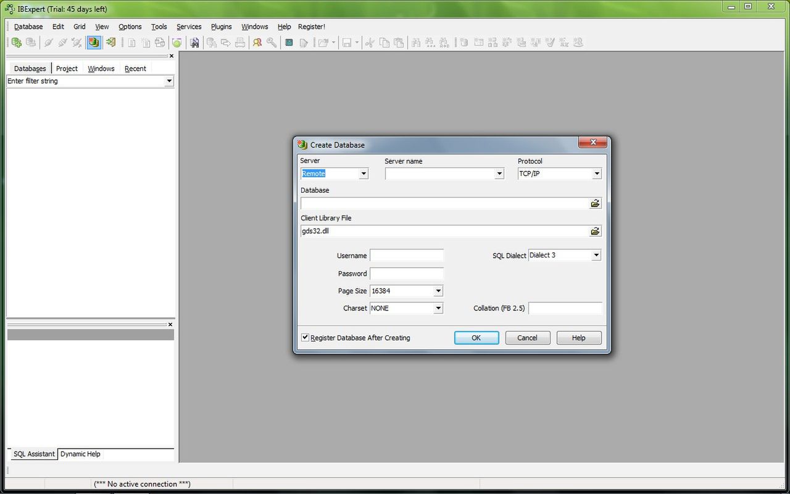Image resolution: width=790 pixels, height=494 pixels.
Task: Close the Create Database dialog
Action: click(x=593, y=143)
